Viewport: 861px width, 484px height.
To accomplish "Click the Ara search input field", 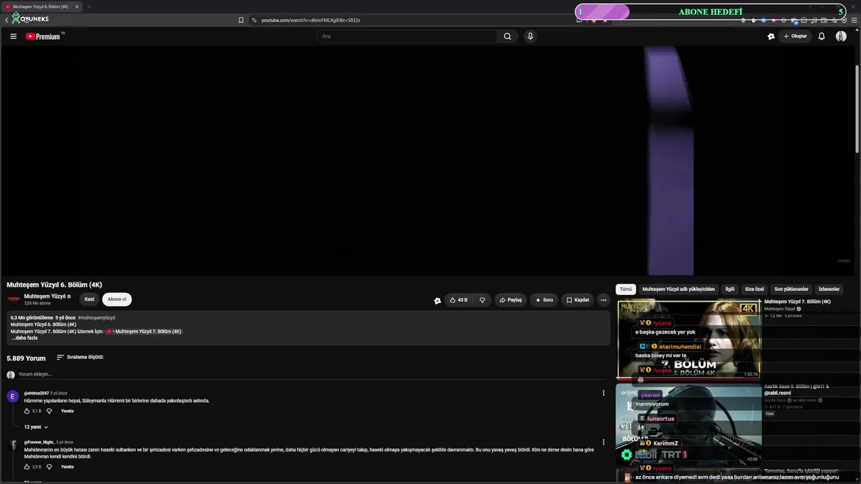I will click(x=407, y=36).
